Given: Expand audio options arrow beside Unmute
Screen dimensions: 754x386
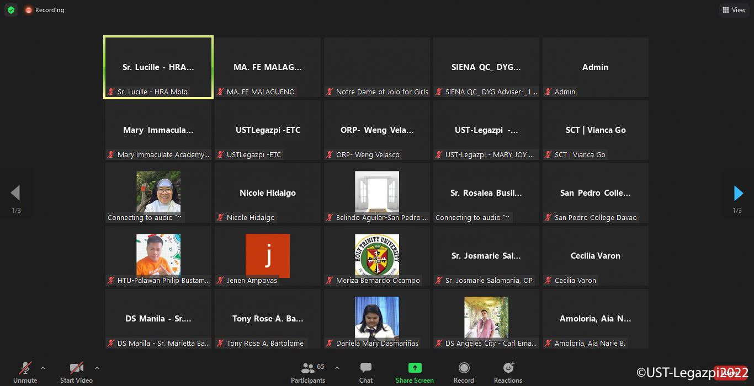Looking at the screenshot, I should click(43, 368).
